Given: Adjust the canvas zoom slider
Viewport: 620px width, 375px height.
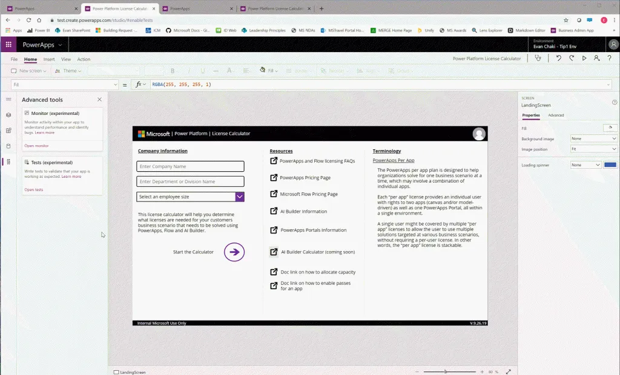Looking at the screenshot, I should [450, 372].
